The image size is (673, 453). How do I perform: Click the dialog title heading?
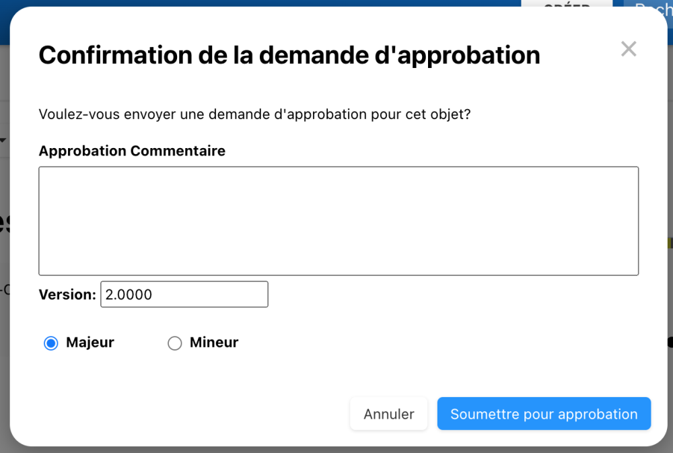point(289,55)
